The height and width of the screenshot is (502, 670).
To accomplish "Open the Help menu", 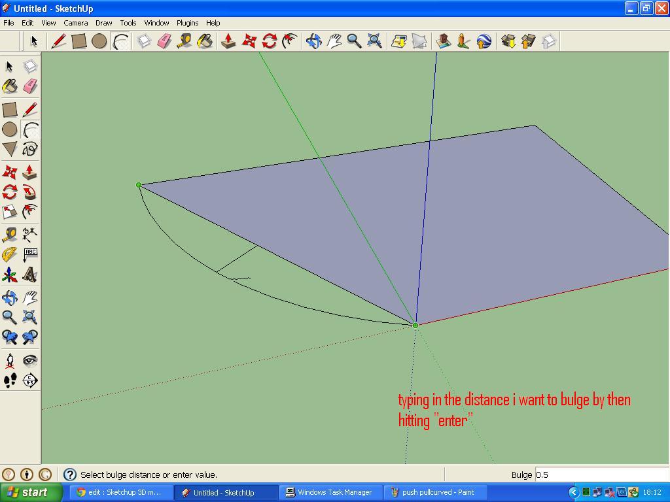I will tap(213, 23).
